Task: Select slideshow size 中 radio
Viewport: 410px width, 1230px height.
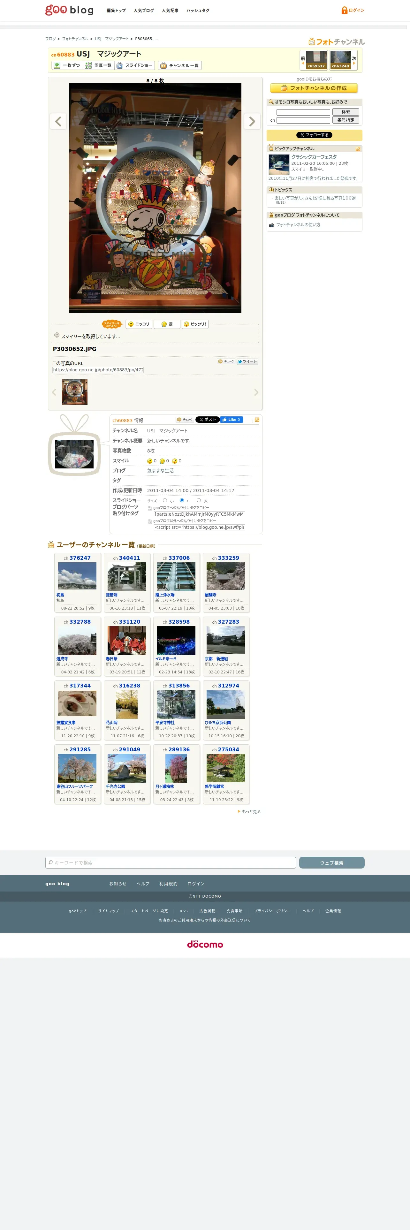Action: click(181, 500)
